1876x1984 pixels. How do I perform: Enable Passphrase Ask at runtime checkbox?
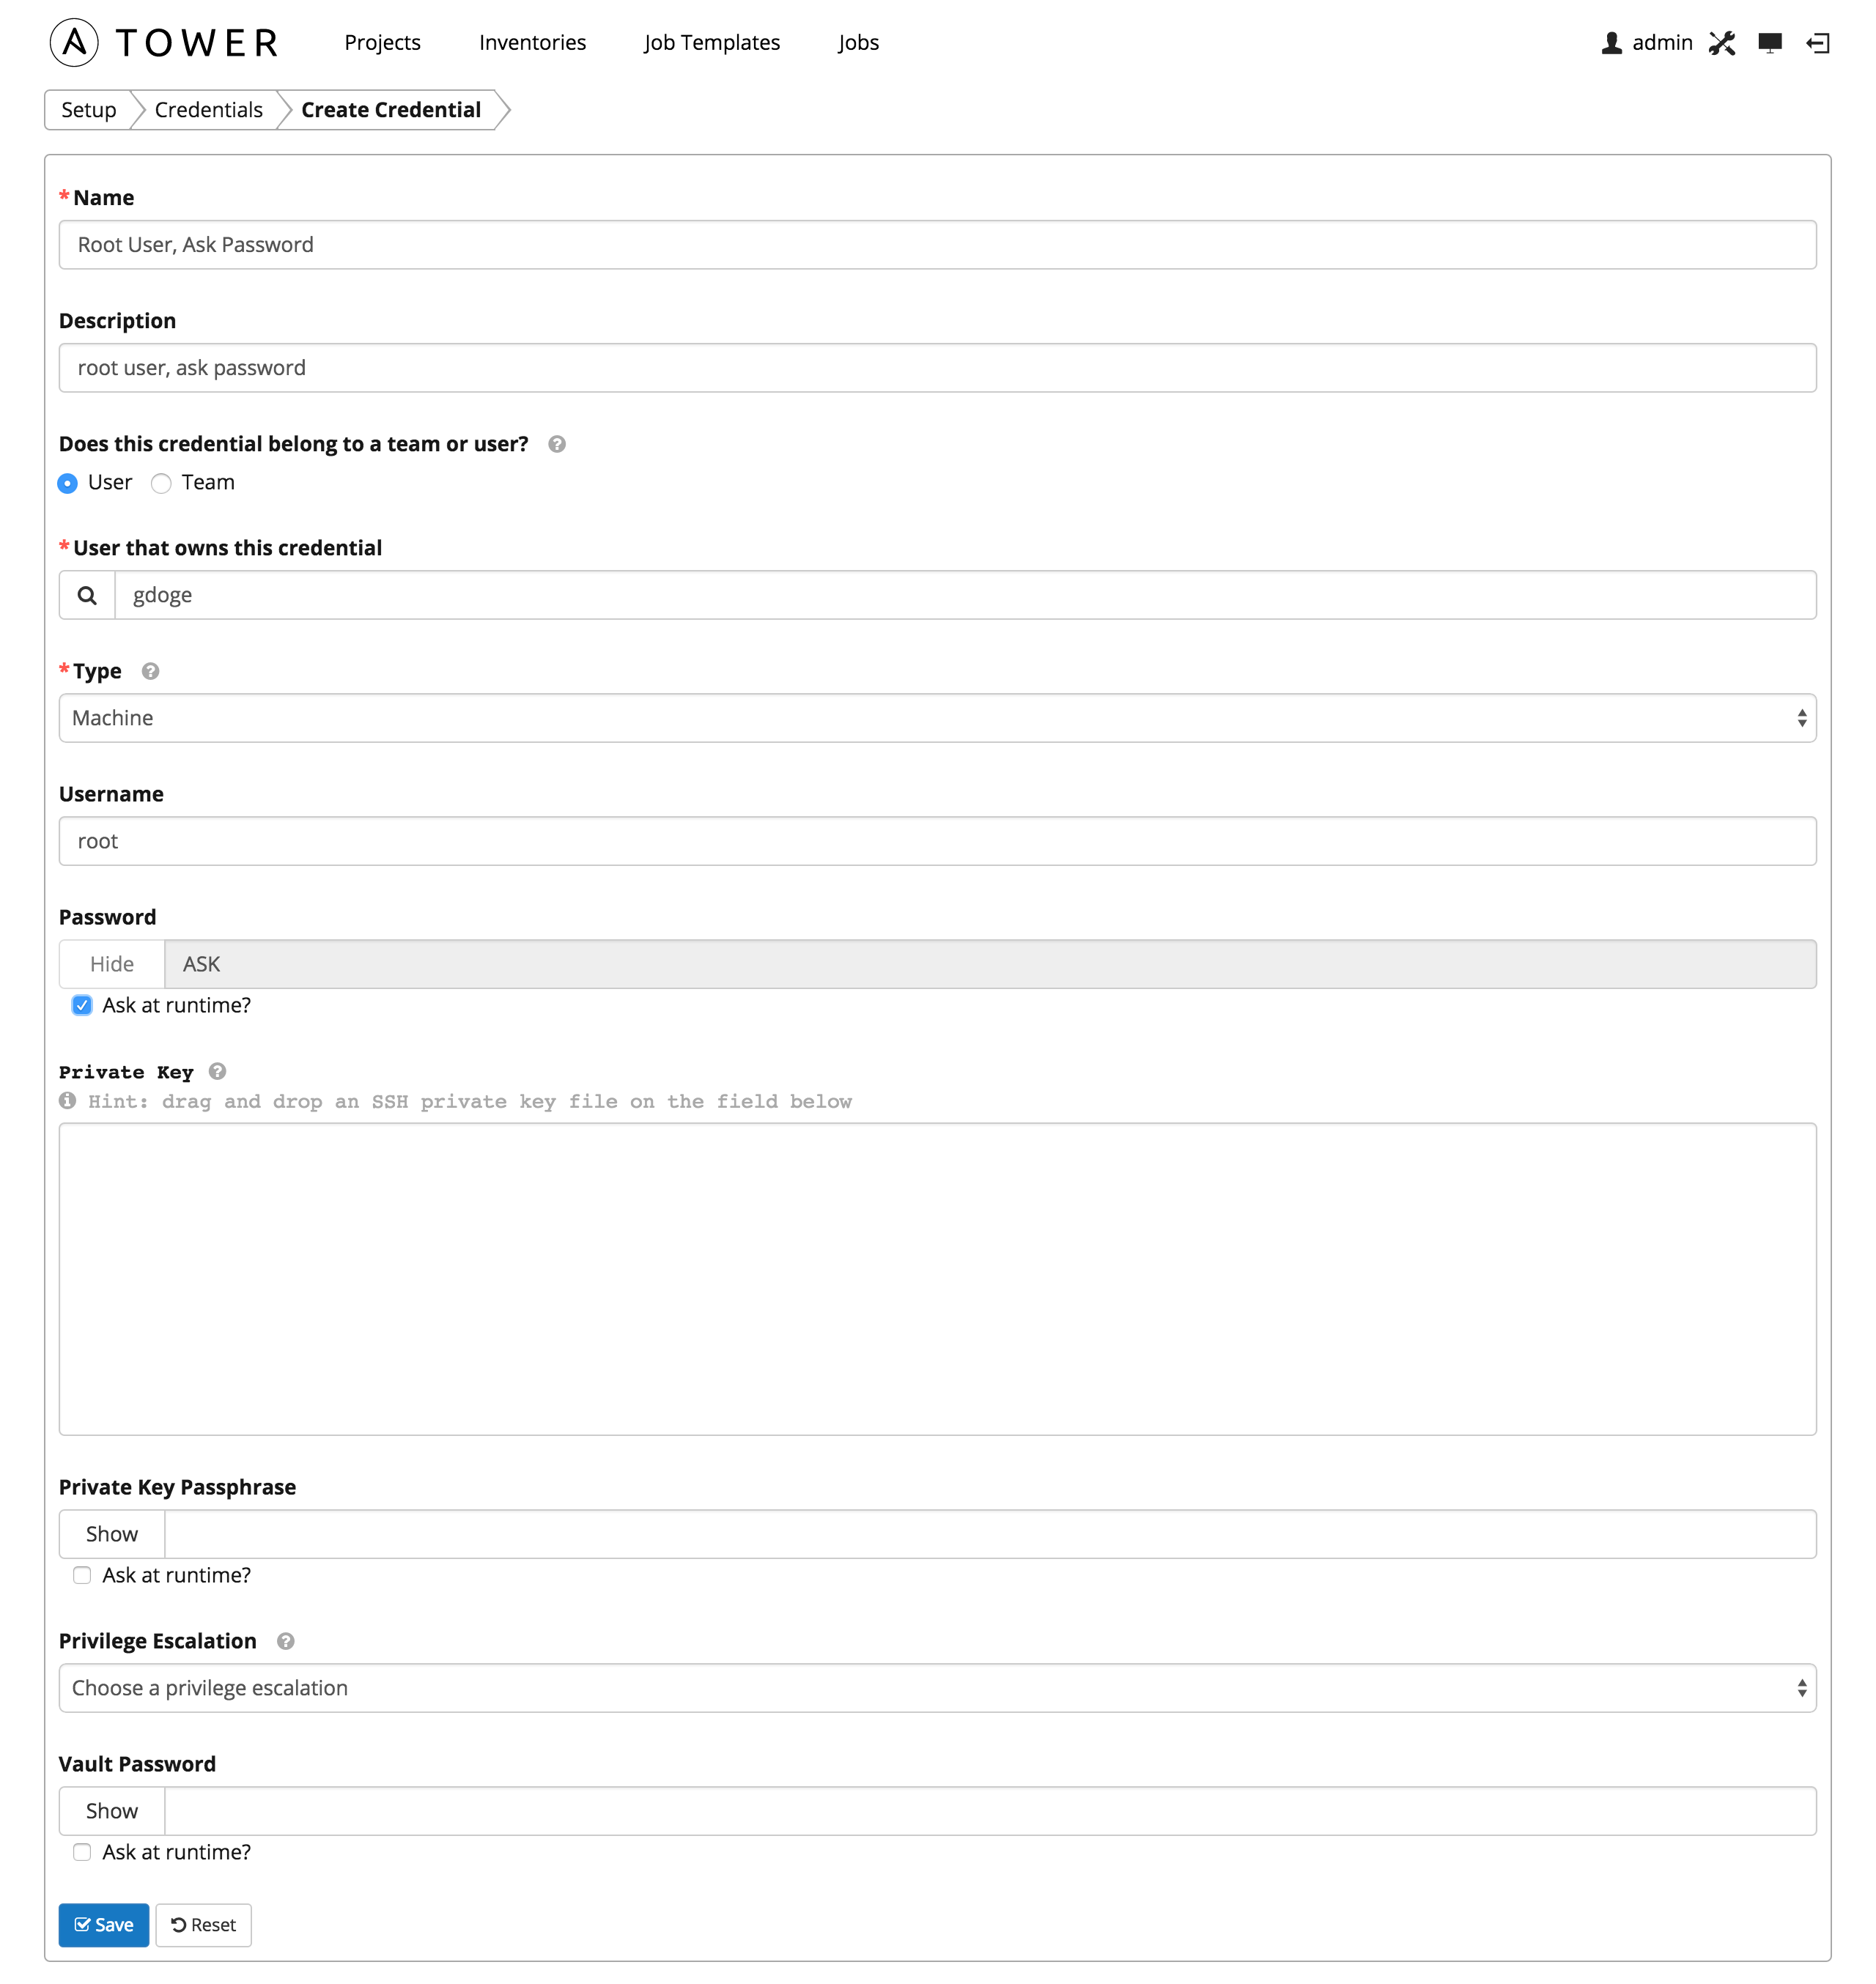82,1575
